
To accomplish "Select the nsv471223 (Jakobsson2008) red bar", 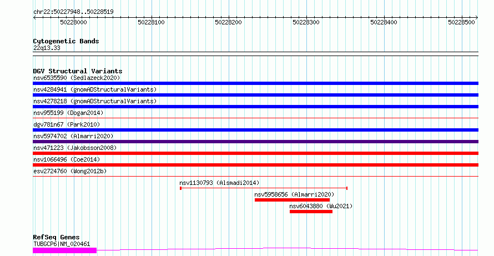I will [255, 153].
